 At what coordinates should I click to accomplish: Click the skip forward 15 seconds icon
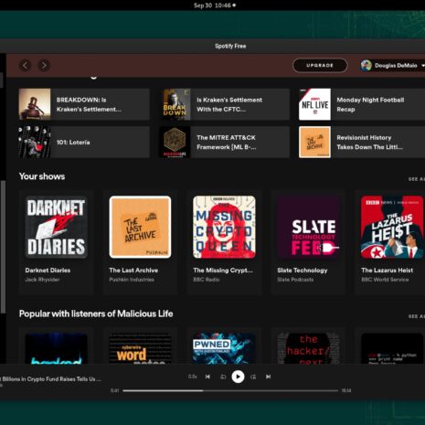click(x=253, y=377)
